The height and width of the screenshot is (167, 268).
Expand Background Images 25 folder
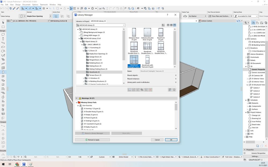(x=79, y=32)
